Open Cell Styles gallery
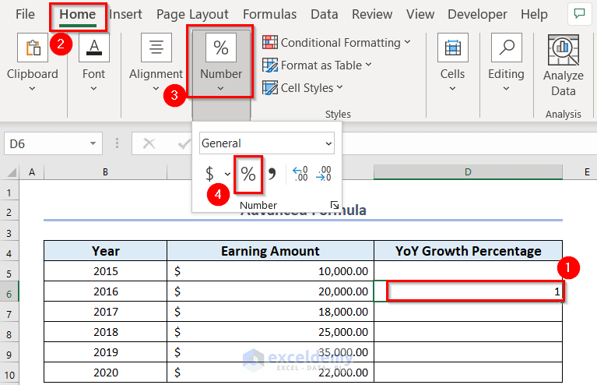This screenshot has height=385, width=597. tap(303, 87)
